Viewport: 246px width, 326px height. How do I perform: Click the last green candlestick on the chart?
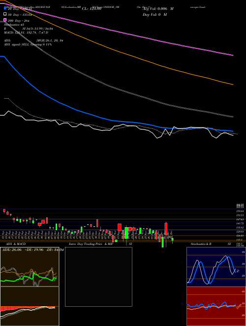pyautogui.click(x=173, y=240)
